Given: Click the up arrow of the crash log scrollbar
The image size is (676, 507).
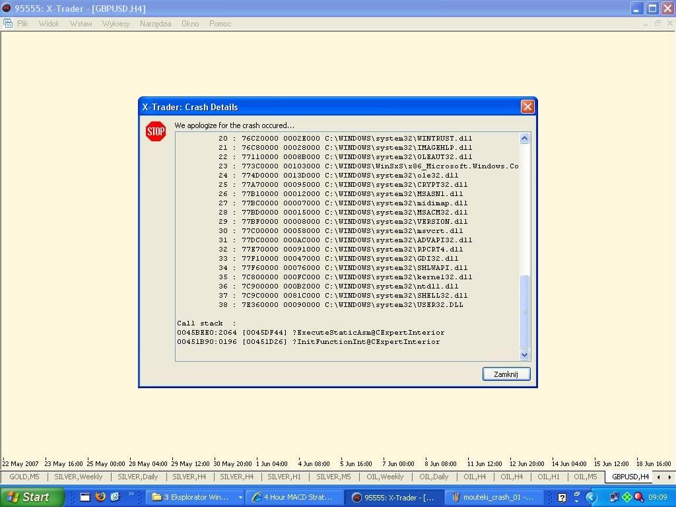Looking at the screenshot, I should pos(524,138).
